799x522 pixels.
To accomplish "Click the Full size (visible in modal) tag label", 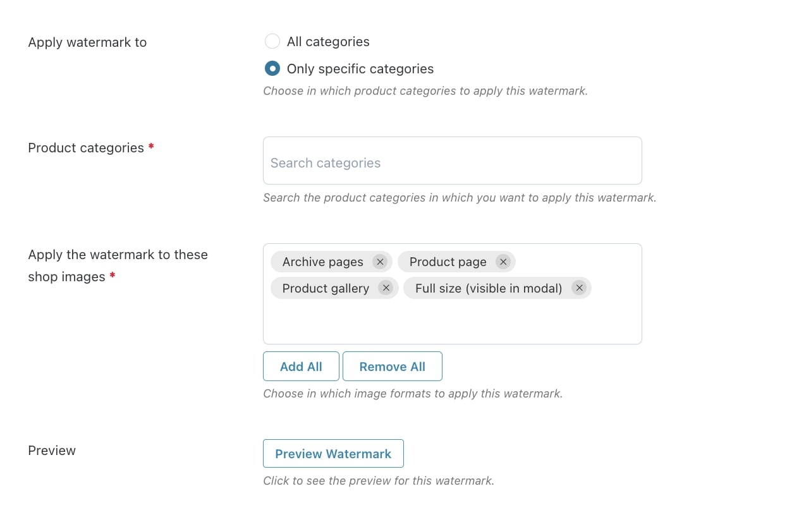I will [489, 288].
